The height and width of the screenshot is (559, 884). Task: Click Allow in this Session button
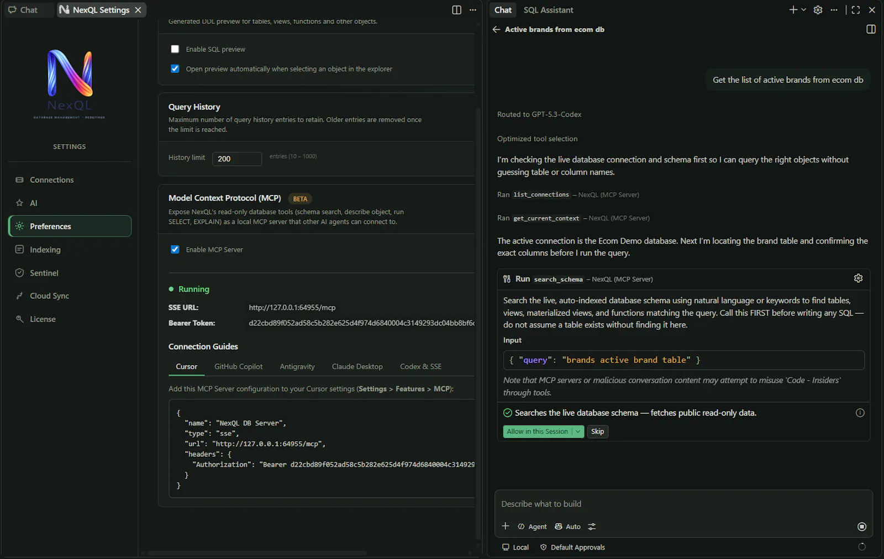tap(538, 431)
